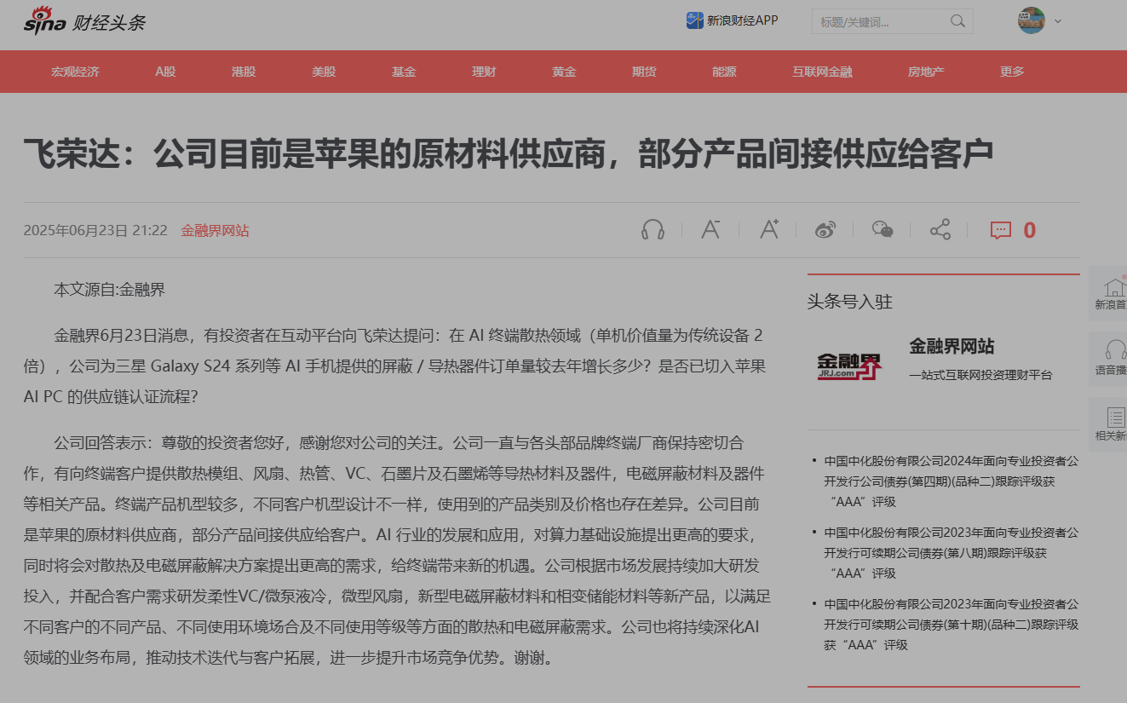Open 金融界网站 account title in sidebar
Image resolution: width=1127 pixels, height=703 pixels.
(952, 346)
